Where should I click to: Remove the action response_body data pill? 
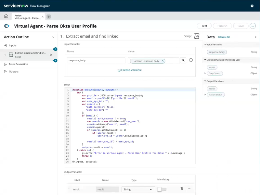(x=163, y=61)
